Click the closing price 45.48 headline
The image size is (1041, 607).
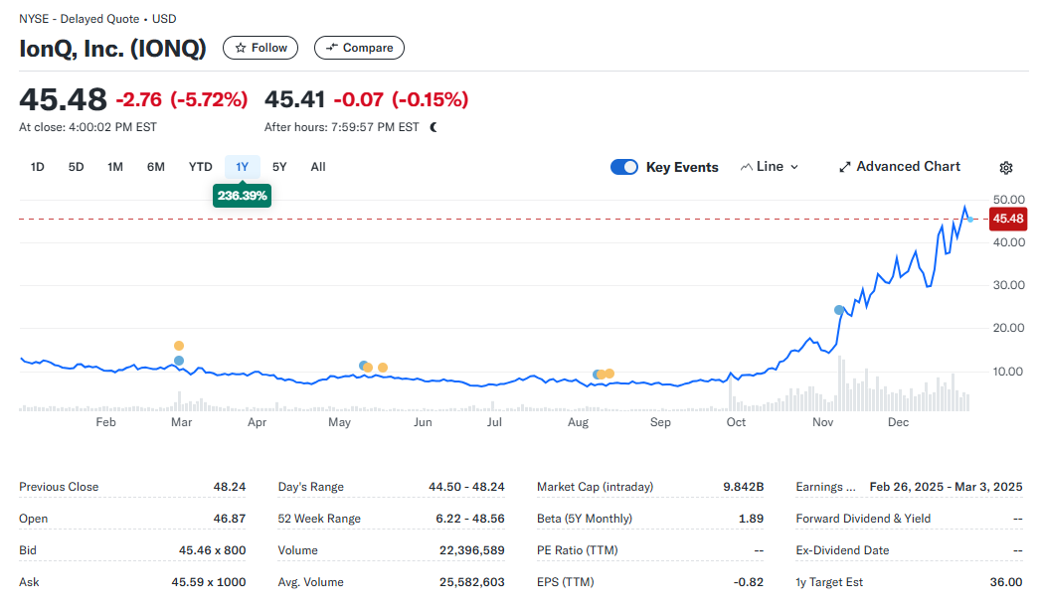(63, 99)
